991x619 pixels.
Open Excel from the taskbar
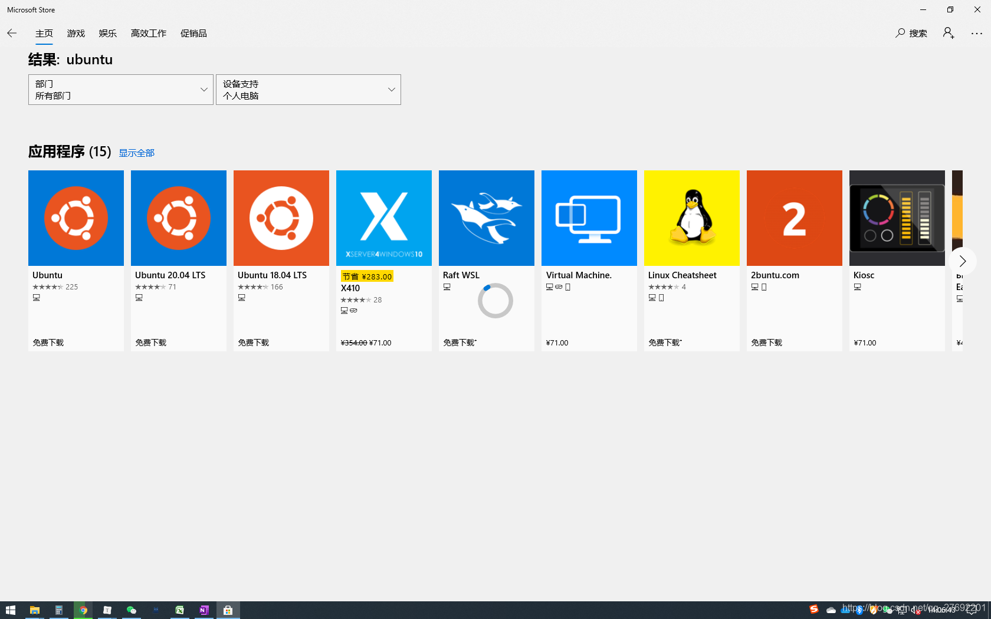pos(180,610)
